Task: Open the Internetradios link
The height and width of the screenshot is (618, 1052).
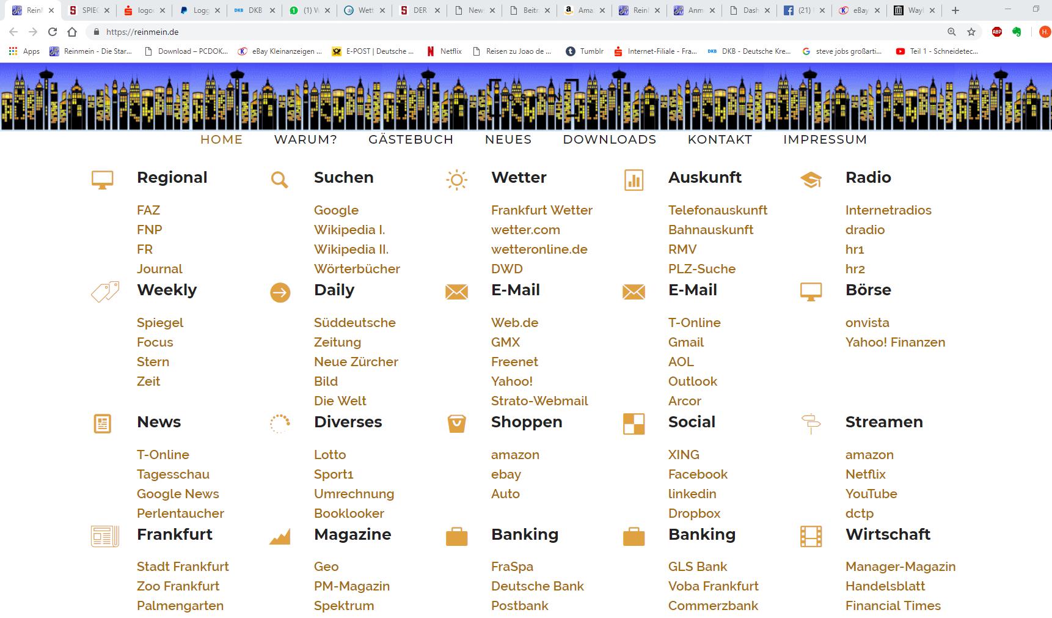Action: tap(888, 210)
